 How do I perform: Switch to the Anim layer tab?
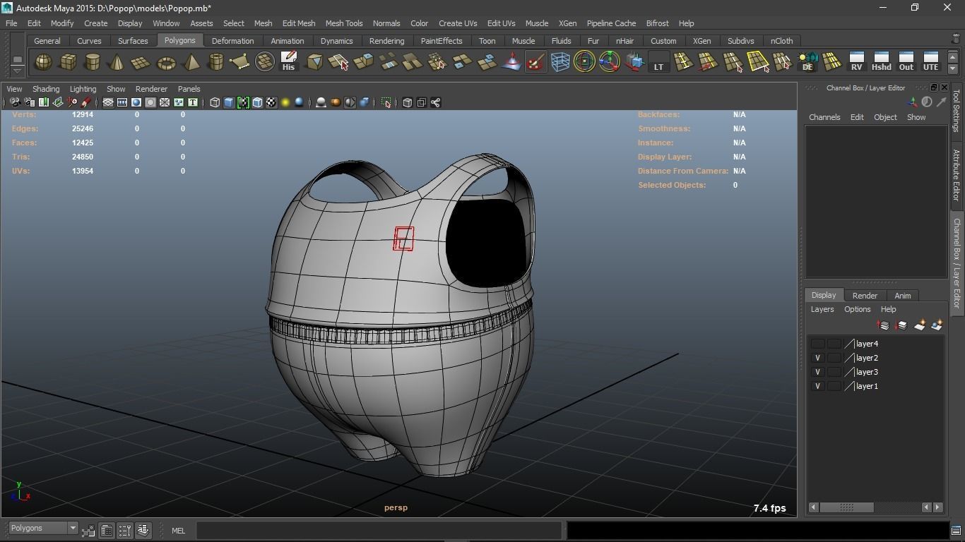pyautogui.click(x=902, y=296)
